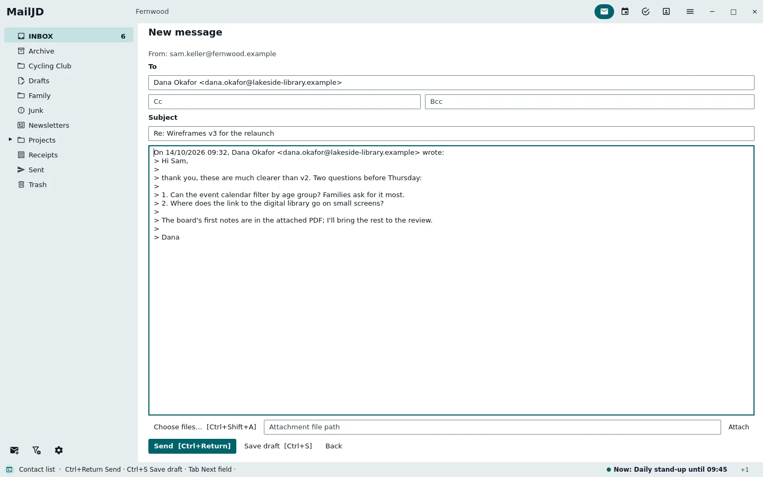Click the Fernwood account name
Screen dimensions: 763x477
(x=152, y=12)
